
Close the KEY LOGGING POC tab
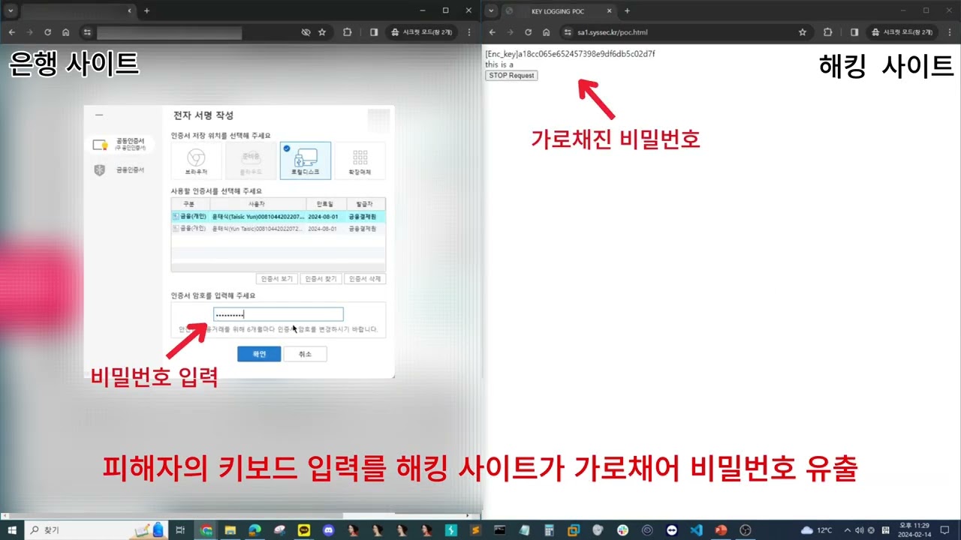click(610, 11)
